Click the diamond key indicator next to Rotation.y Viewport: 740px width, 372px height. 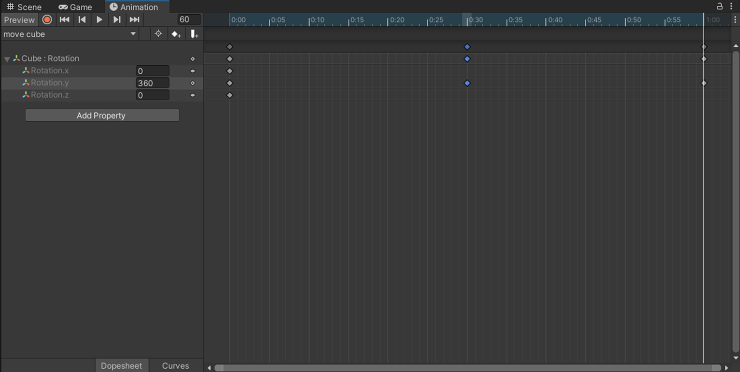point(193,83)
